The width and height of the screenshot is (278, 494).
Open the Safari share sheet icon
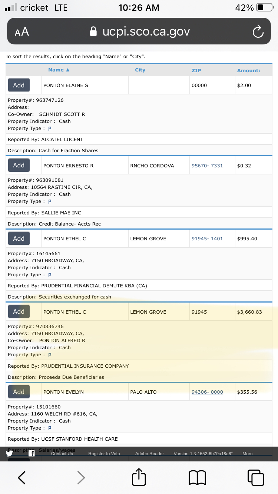point(139,477)
